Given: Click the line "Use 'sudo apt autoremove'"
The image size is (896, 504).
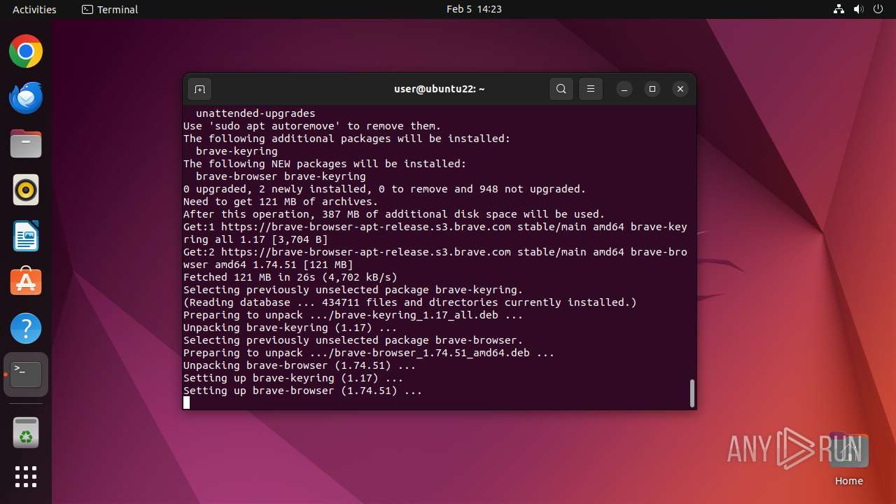Looking at the screenshot, I should click(x=312, y=126).
